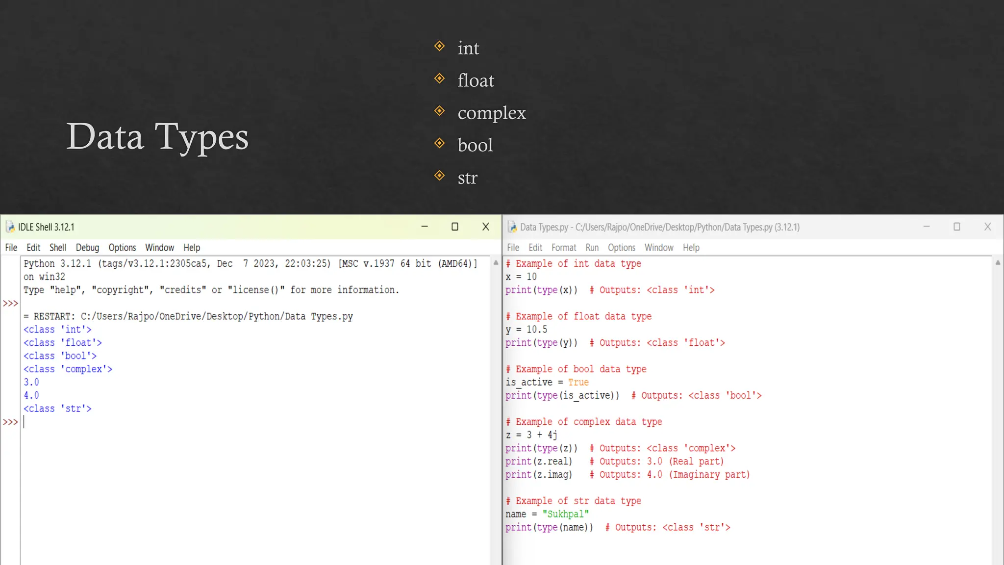Click the Data Types.py editor title icon
The height and width of the screenshot is (565, 1004).
512,227
